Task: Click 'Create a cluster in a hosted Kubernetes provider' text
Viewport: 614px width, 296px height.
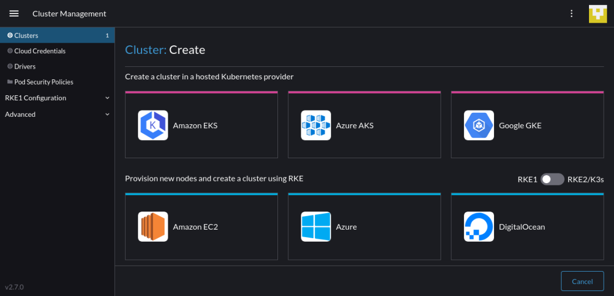Action: pyautogui.click(x=209, y=77)
